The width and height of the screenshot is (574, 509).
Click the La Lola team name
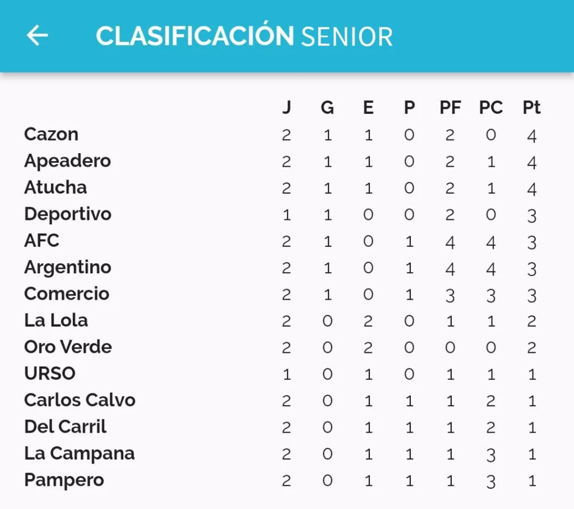coord(56,320)
